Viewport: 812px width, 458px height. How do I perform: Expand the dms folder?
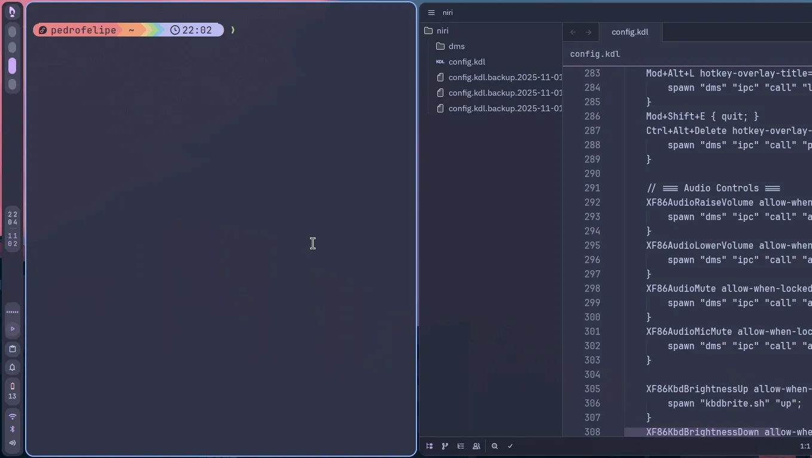[x=456, y=46]
